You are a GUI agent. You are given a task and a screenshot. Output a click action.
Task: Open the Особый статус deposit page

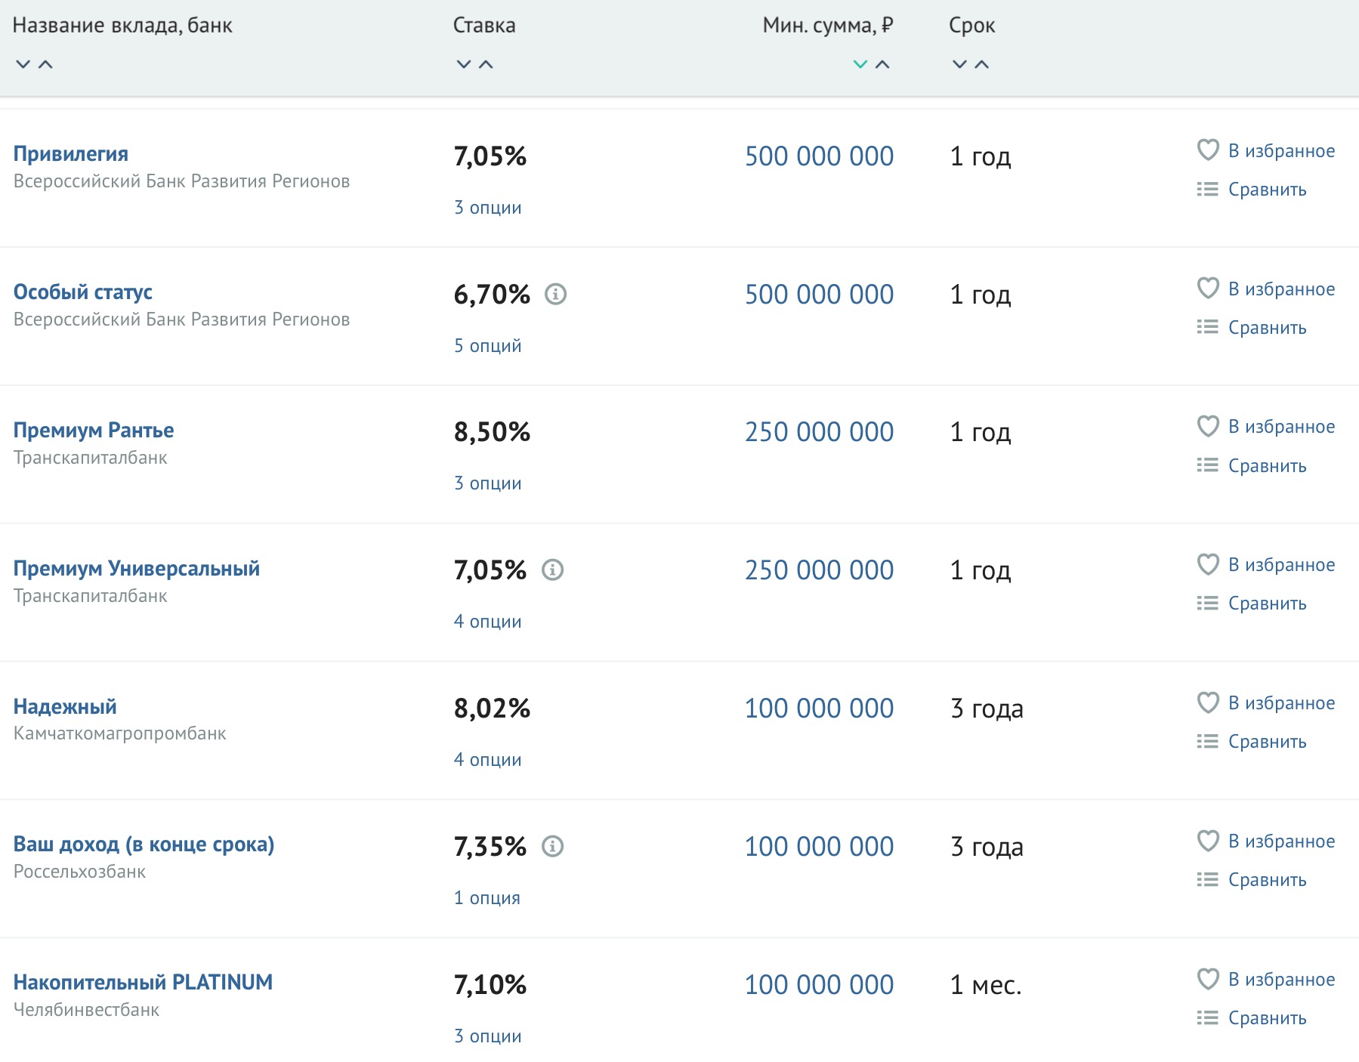pyautogui.click(x=83, y=292)
